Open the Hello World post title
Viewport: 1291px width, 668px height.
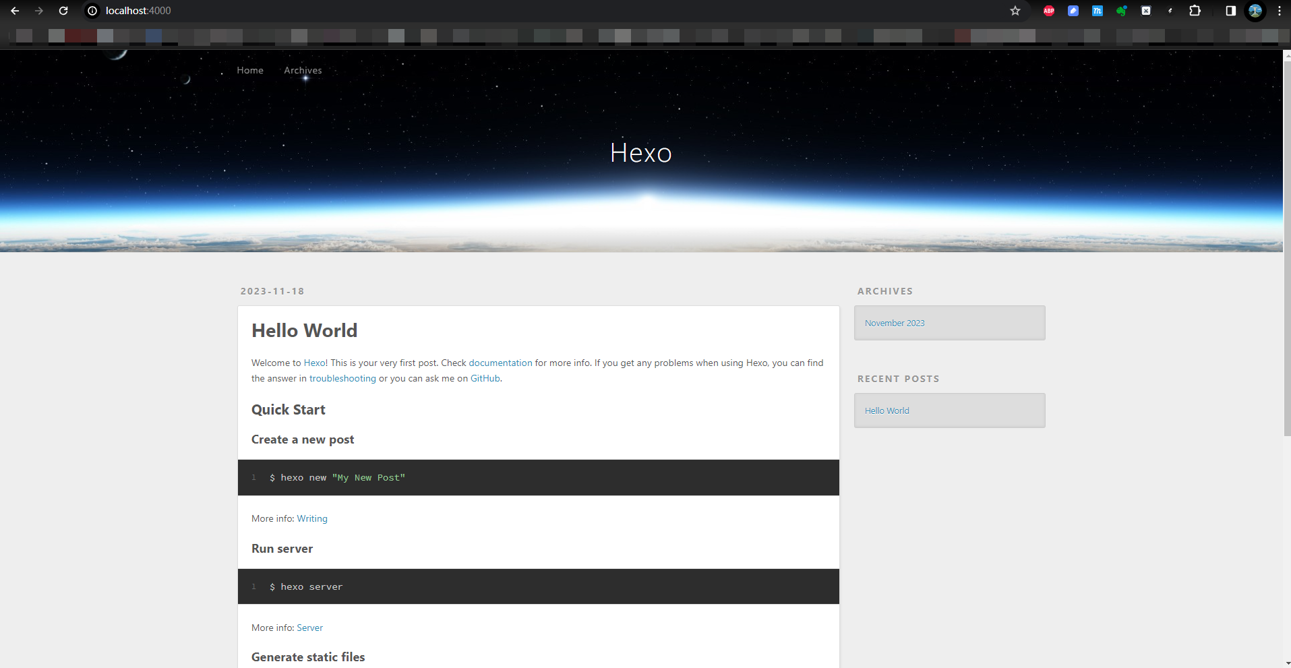pos(305,330)
